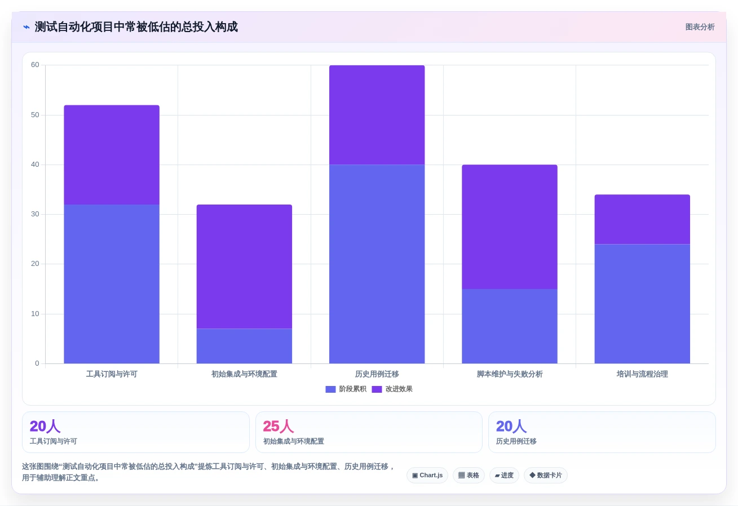738x506 pixels.
Task: Click the 阶段累积 blue legend swatch
Action: (330, 389)
